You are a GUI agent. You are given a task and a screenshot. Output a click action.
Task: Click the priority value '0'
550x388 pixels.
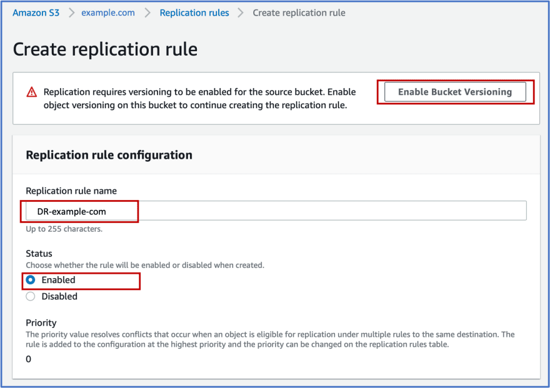[28, 359]
